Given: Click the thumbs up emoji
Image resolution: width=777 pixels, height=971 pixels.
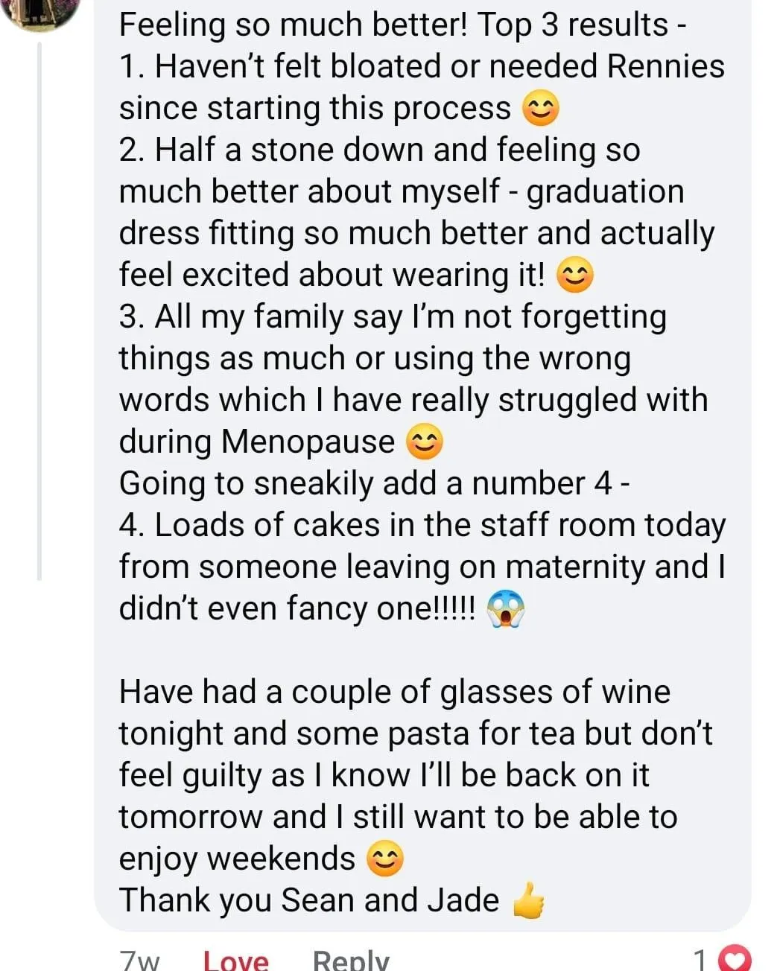Looking at the screenshot, I should tap(529, 900).
